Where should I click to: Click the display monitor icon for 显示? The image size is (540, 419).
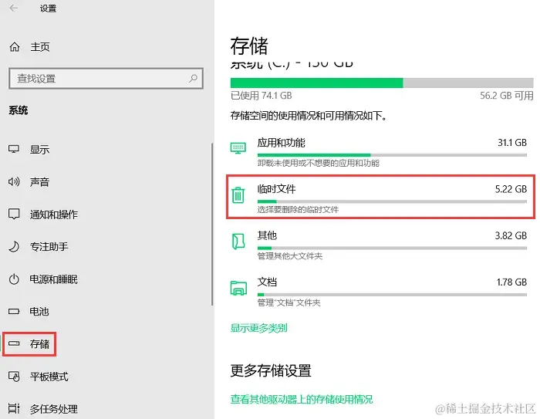[14, 149]
